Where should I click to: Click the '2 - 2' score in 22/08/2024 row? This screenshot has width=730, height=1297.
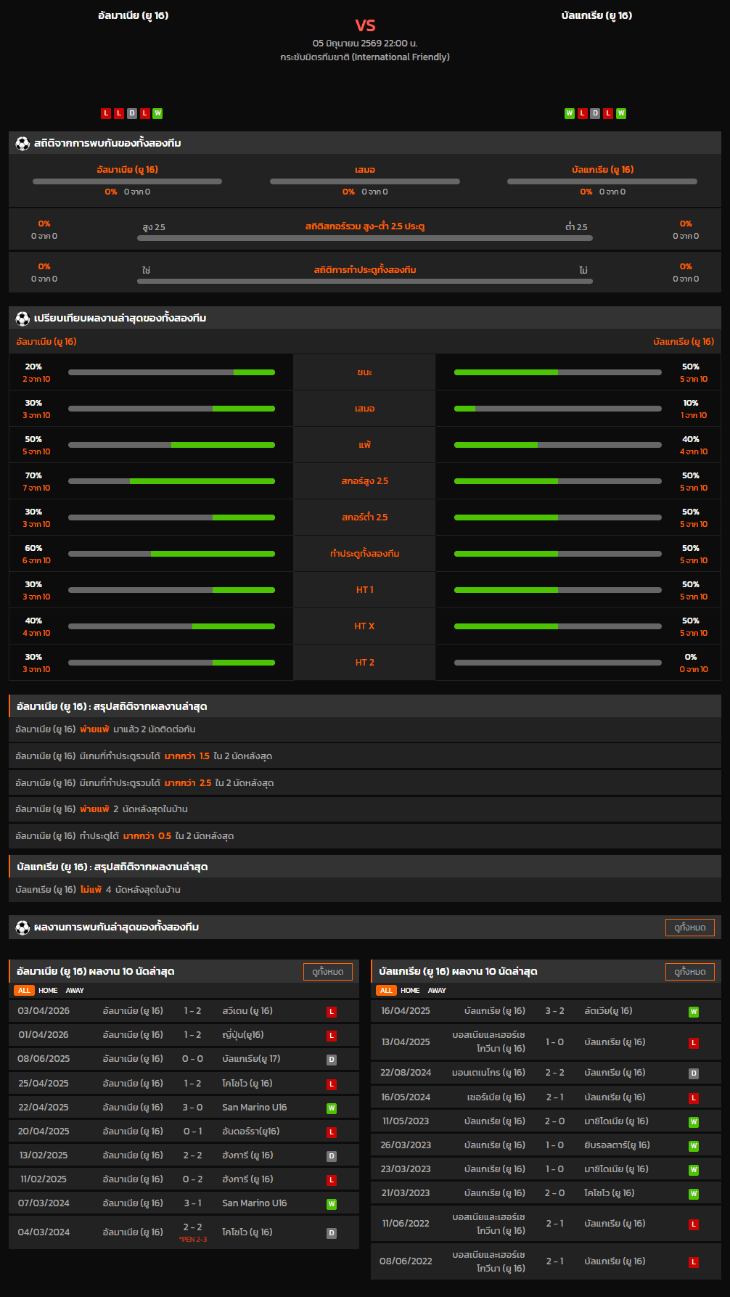click(554, 1073)
